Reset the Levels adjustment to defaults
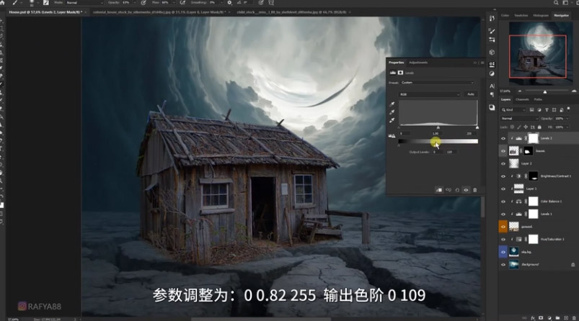Image resolution: width=579 pixels, height=321 pixels. pyautogui.click(x=456, y=189)
